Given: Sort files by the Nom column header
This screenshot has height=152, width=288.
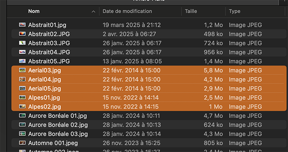Looking at the screenshot, I should coord(34,11).
